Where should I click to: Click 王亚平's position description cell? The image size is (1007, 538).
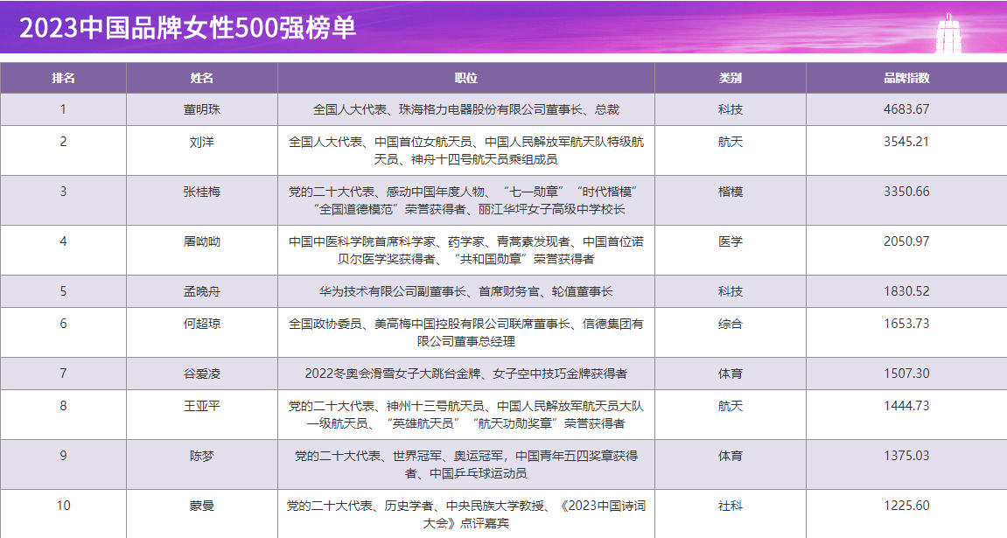pyautogui.click(x=465, y=415)
